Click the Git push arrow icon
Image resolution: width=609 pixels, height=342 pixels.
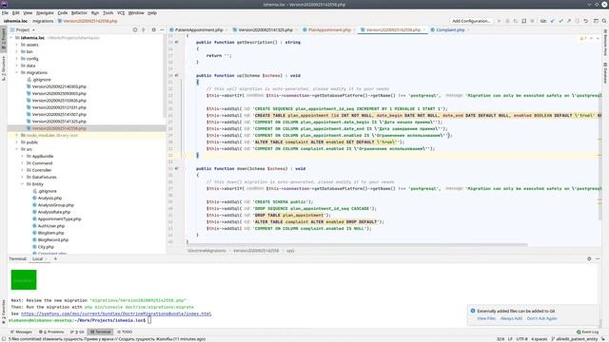pyautogui.click(x=569, y=21)
